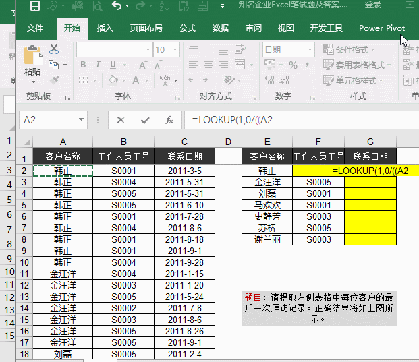
Task: Open the 数据 ribbon tab
Action: (220, 28)
